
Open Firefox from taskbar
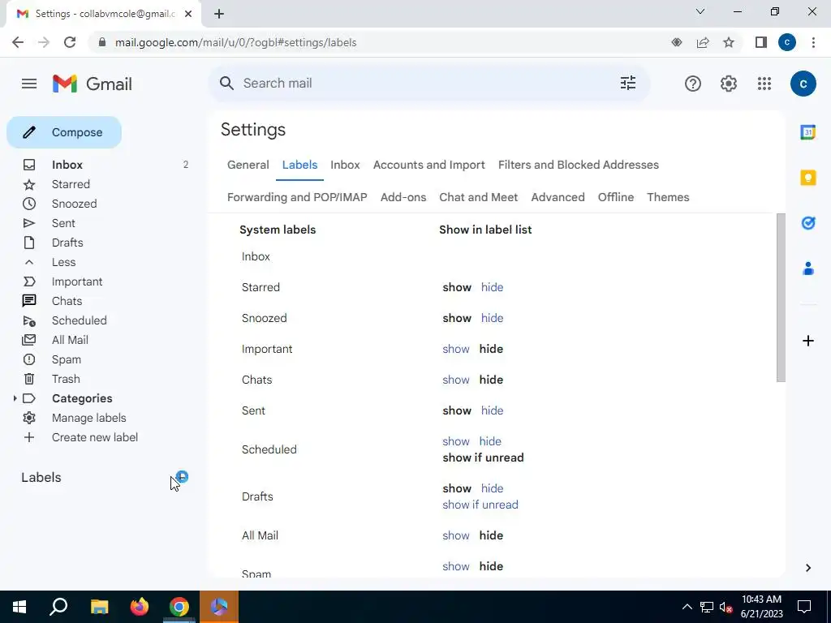coord(140,607)
